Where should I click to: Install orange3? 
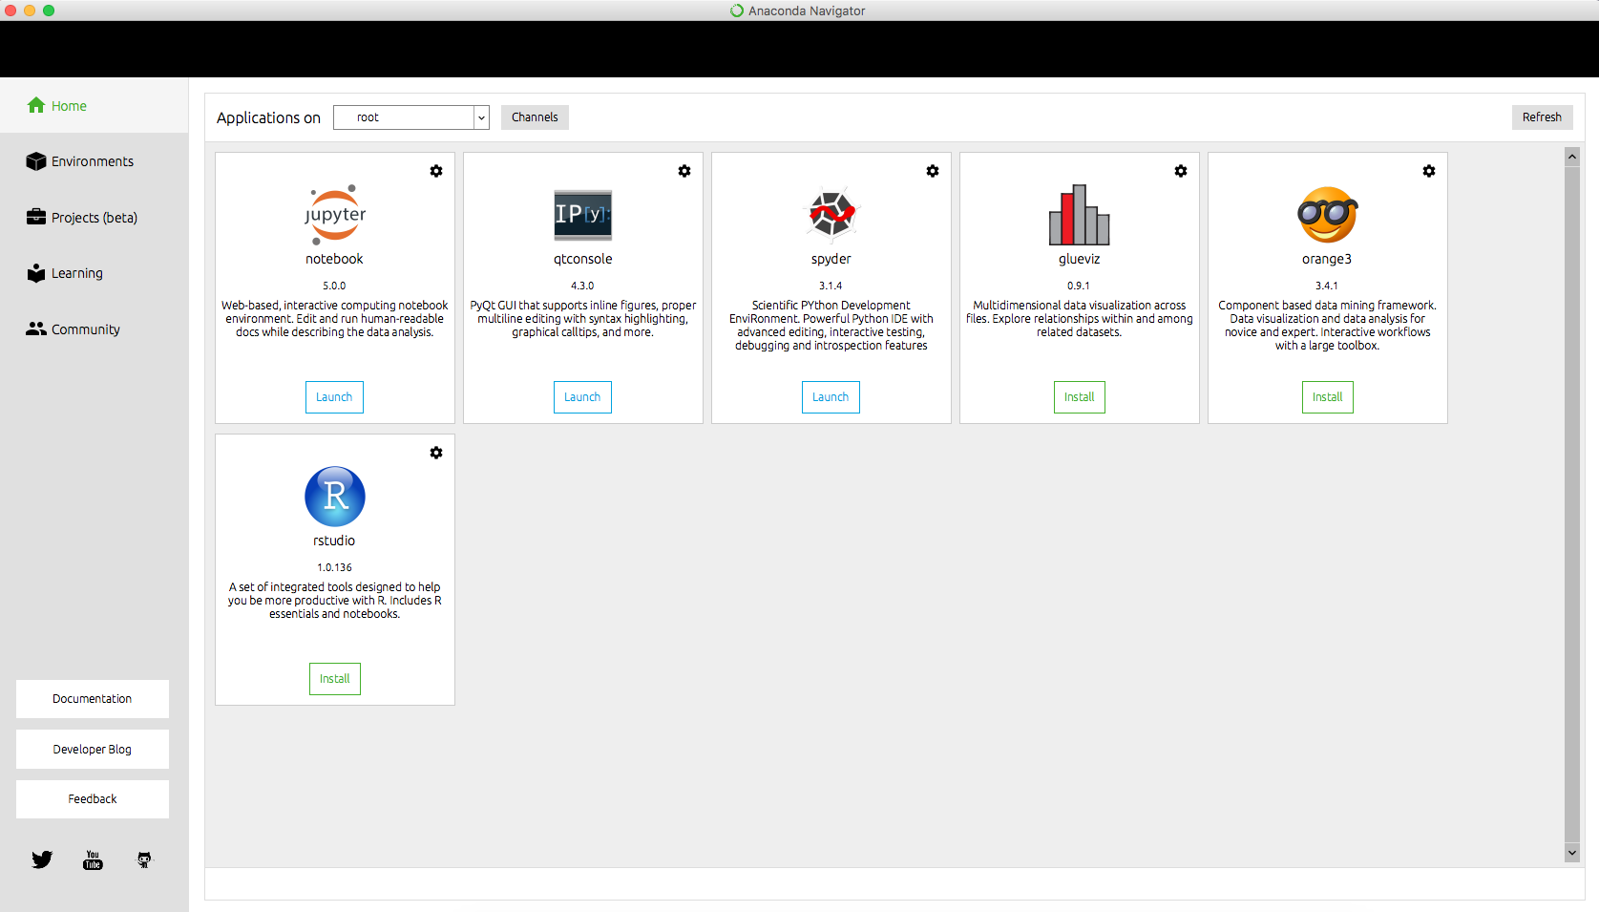coord(1328,397)
